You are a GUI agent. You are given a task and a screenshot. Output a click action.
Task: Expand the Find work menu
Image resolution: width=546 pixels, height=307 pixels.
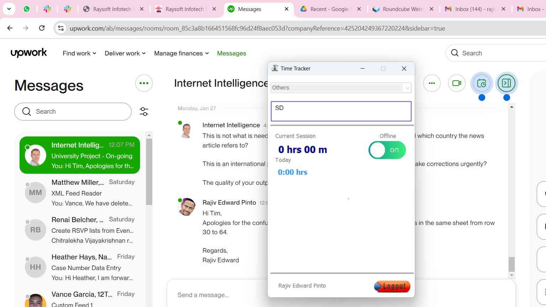pyautogui.click(x=79, y=53)
